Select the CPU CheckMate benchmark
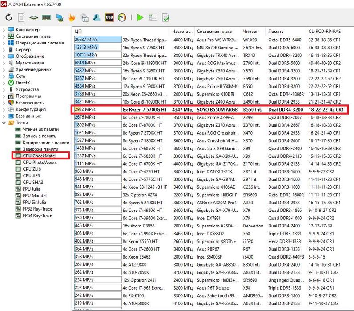The width and height of the screenshot is (354, 311). 39,156
